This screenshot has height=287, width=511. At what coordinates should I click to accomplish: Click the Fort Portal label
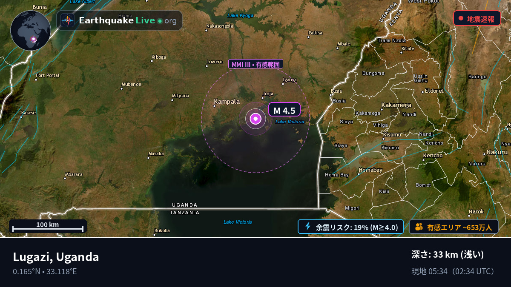[48, 75]
